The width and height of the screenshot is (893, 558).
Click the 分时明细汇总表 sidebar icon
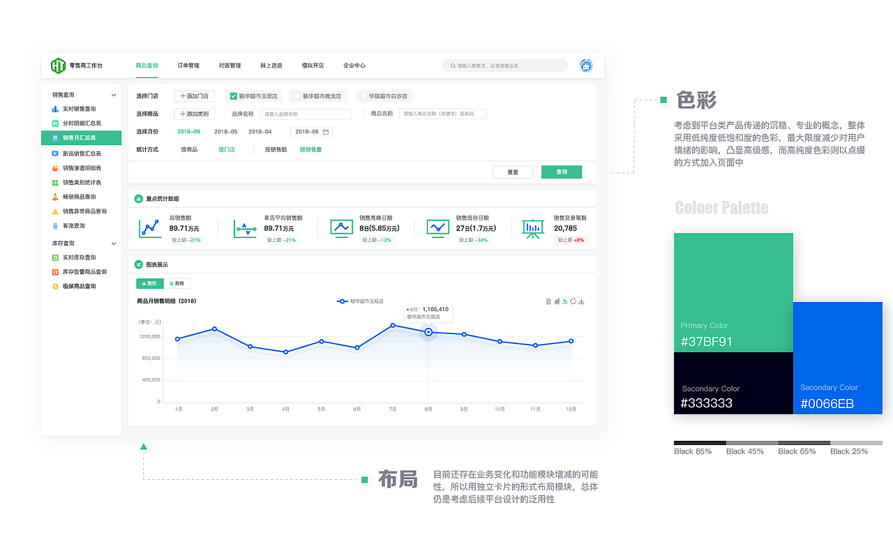tap(56, 123)
